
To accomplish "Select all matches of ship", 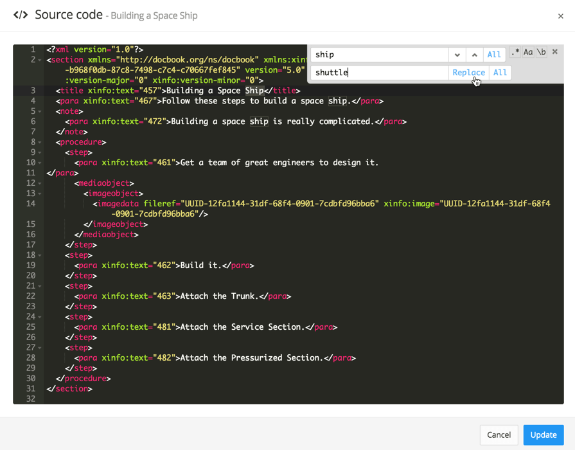I will tap(493, 55).
